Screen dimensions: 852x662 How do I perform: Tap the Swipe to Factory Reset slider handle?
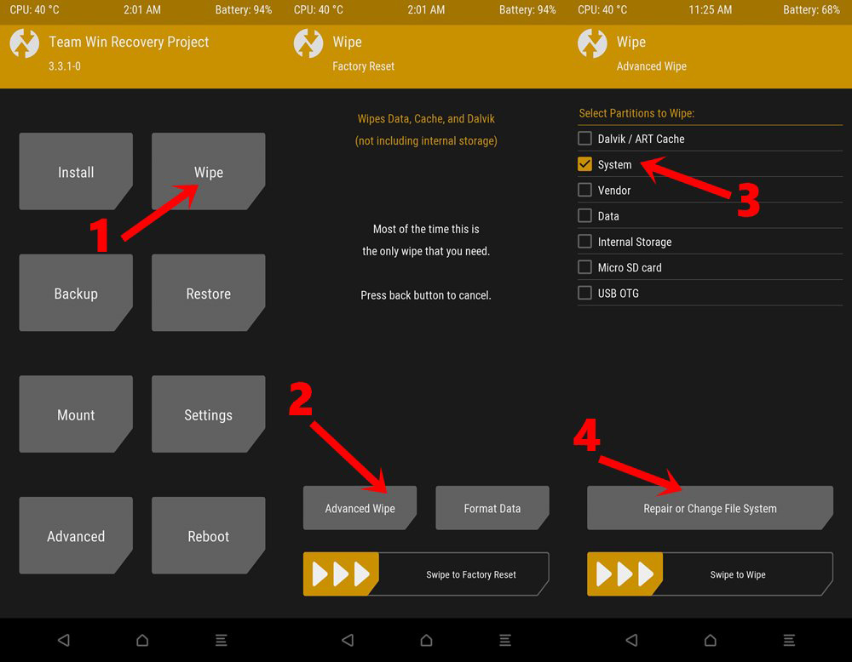point(341,574)
